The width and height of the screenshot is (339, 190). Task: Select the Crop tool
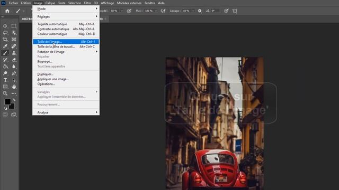click(x=5, y=40)
